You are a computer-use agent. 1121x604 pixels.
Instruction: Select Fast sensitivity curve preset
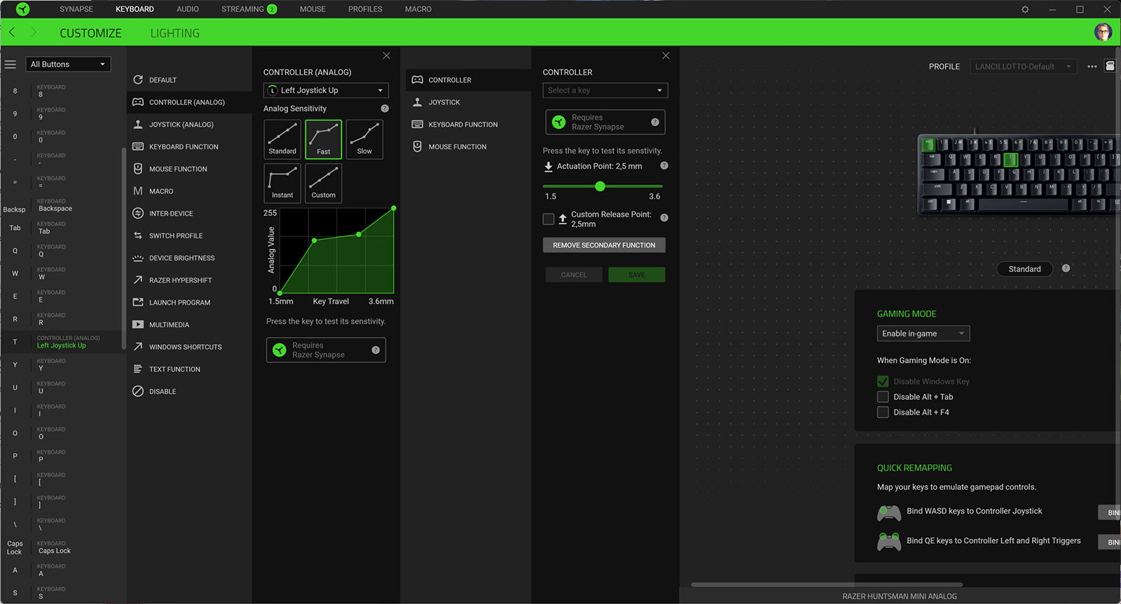pos(324,139)
